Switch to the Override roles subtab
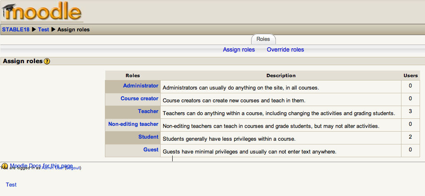 point(285,50)
